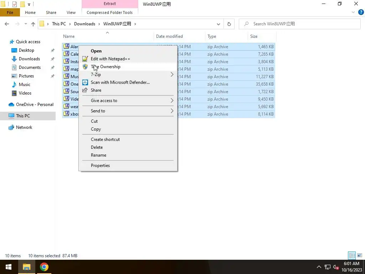Screen dimensions: 365x274
Task: Expand the This PC breadcrumb chevron
Action: coord(70,24)
